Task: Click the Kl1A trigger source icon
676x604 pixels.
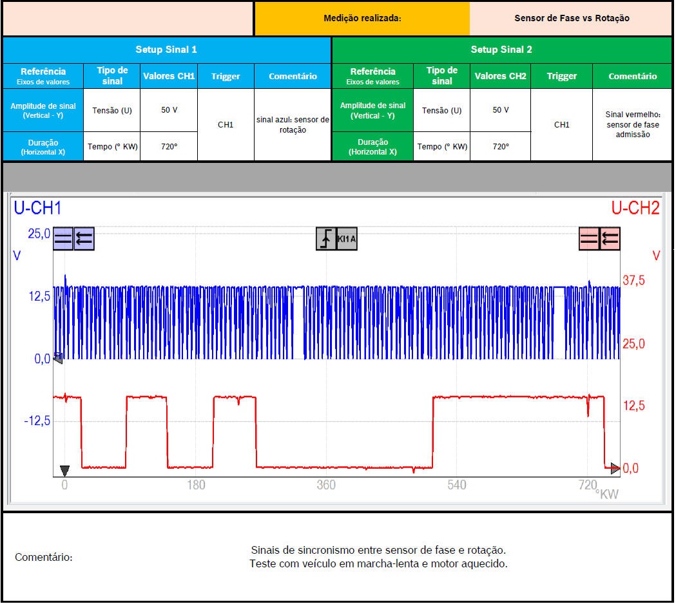Action: [347, 239]
